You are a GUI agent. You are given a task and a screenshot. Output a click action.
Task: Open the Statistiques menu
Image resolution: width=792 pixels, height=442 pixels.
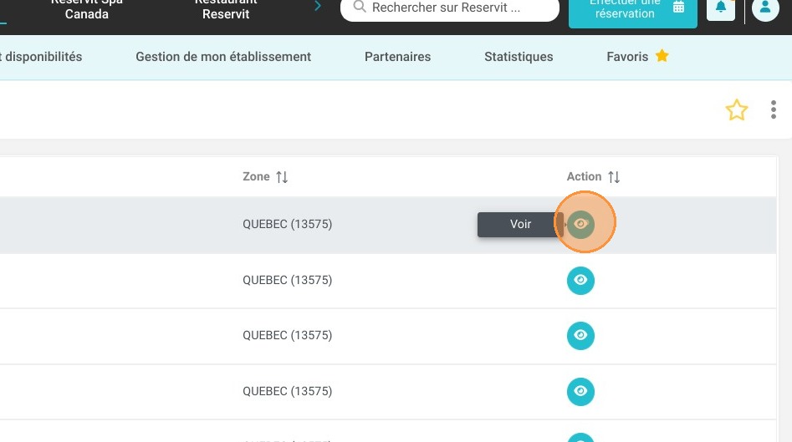[519, 57]
